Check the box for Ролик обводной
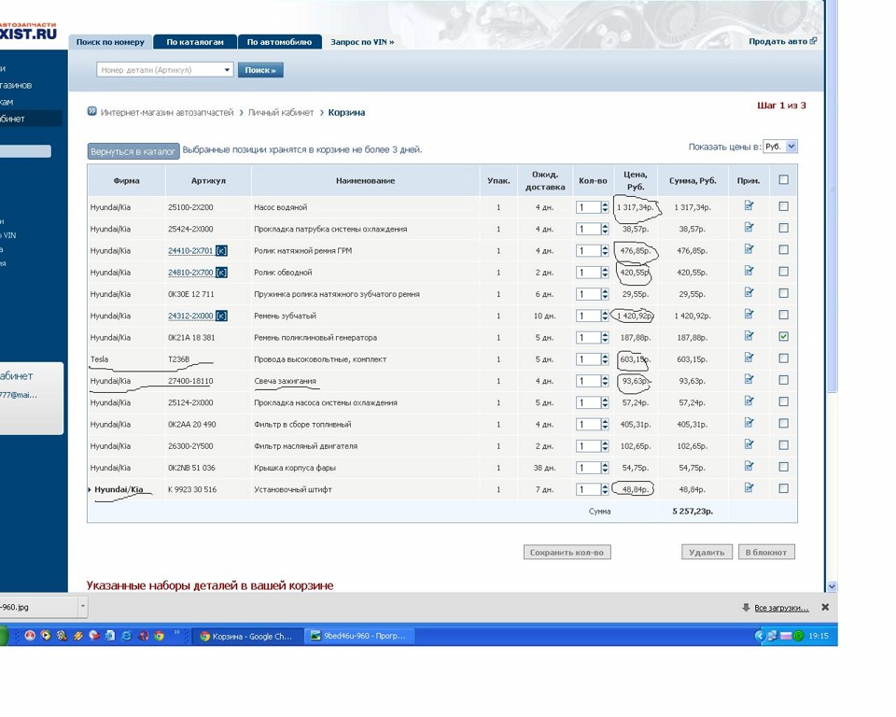The image size is (896, 717). point(783,271)
